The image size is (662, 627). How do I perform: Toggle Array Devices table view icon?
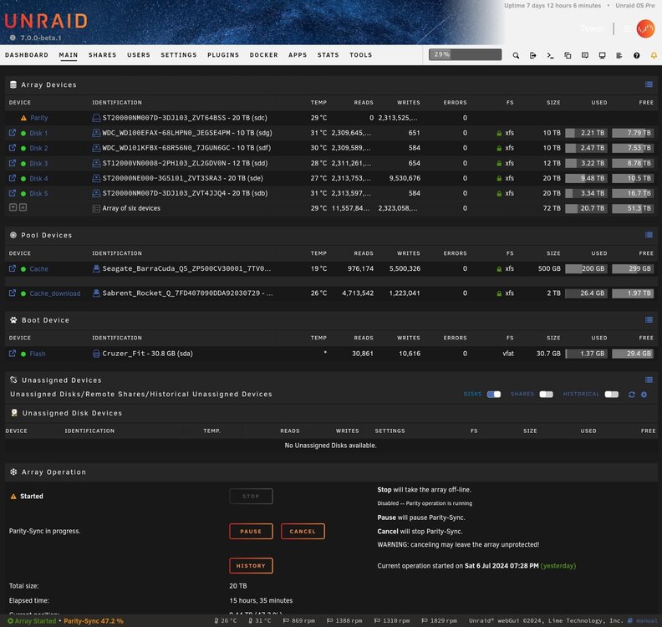(649, 84)
